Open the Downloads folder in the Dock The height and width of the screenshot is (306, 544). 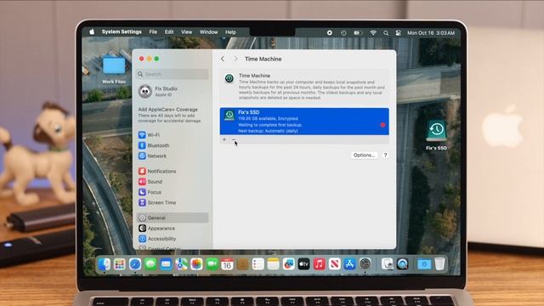(x=423, y=264)
